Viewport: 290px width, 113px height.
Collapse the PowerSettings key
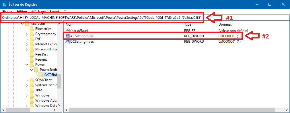[x=32, y=70]
